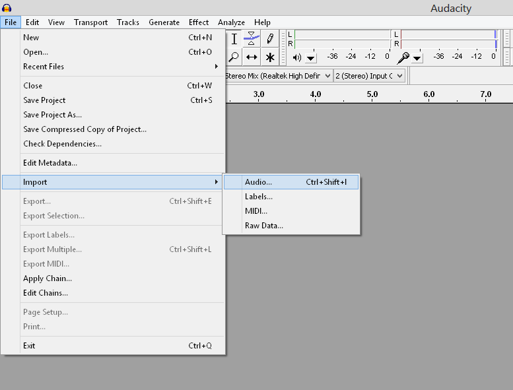Open the recording meter dropdown arrow
This screenshot has width=513, height=390.
click(x=417, y=59)
